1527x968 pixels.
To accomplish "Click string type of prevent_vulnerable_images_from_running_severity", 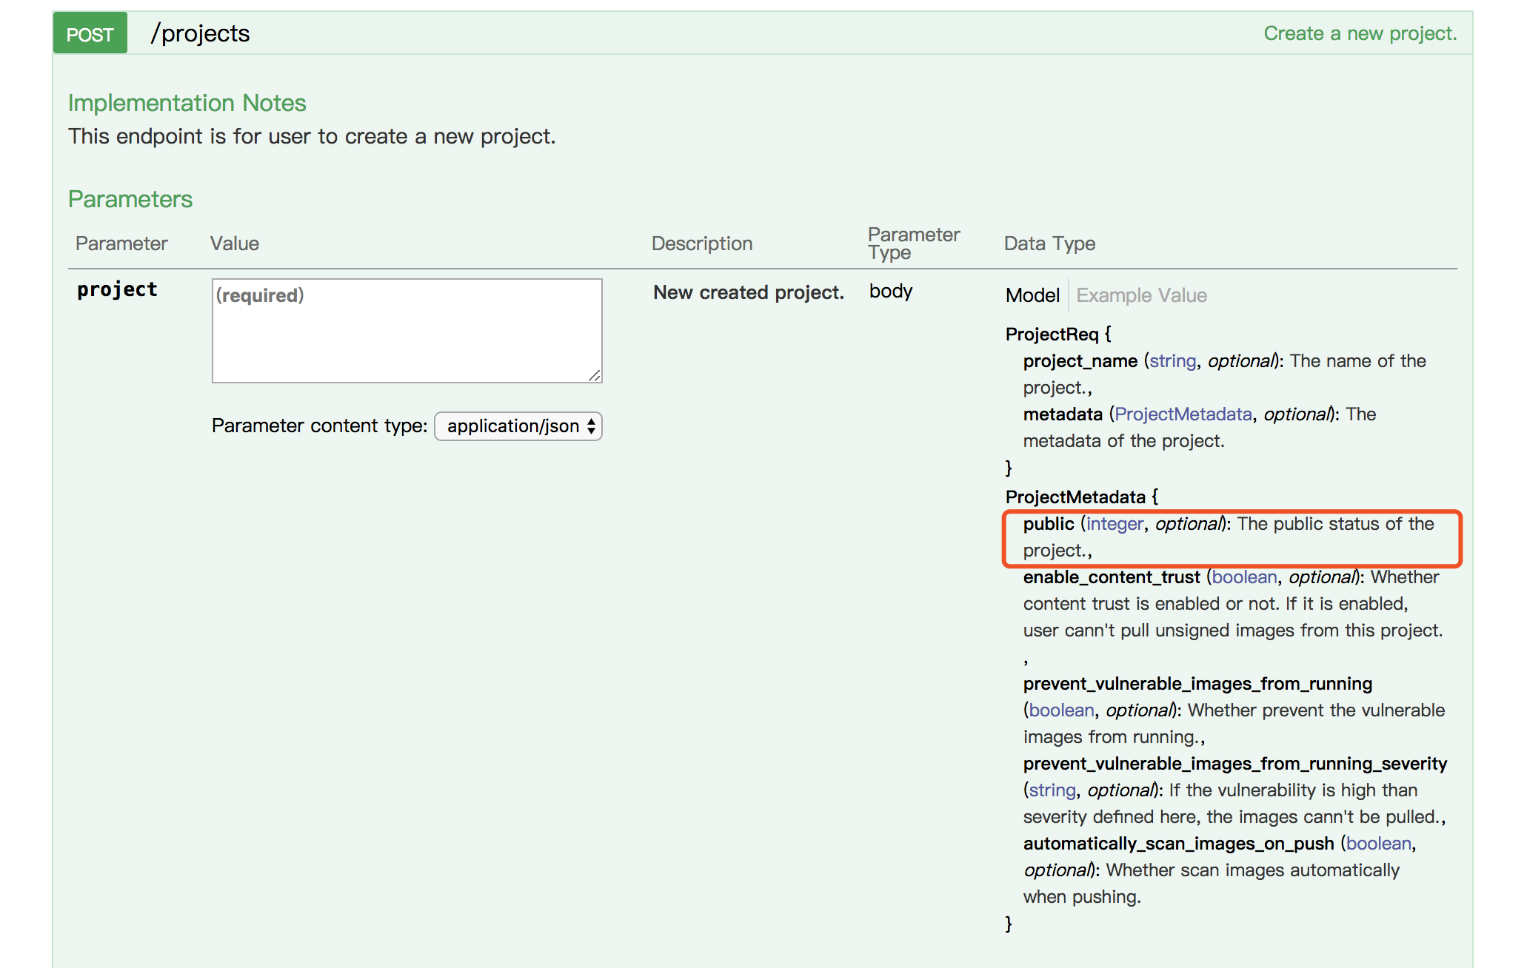I will (1052, 790).
